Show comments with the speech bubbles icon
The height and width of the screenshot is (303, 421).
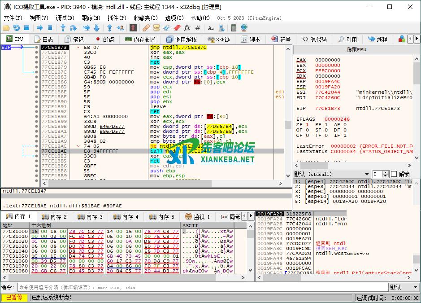coord(156,28)
